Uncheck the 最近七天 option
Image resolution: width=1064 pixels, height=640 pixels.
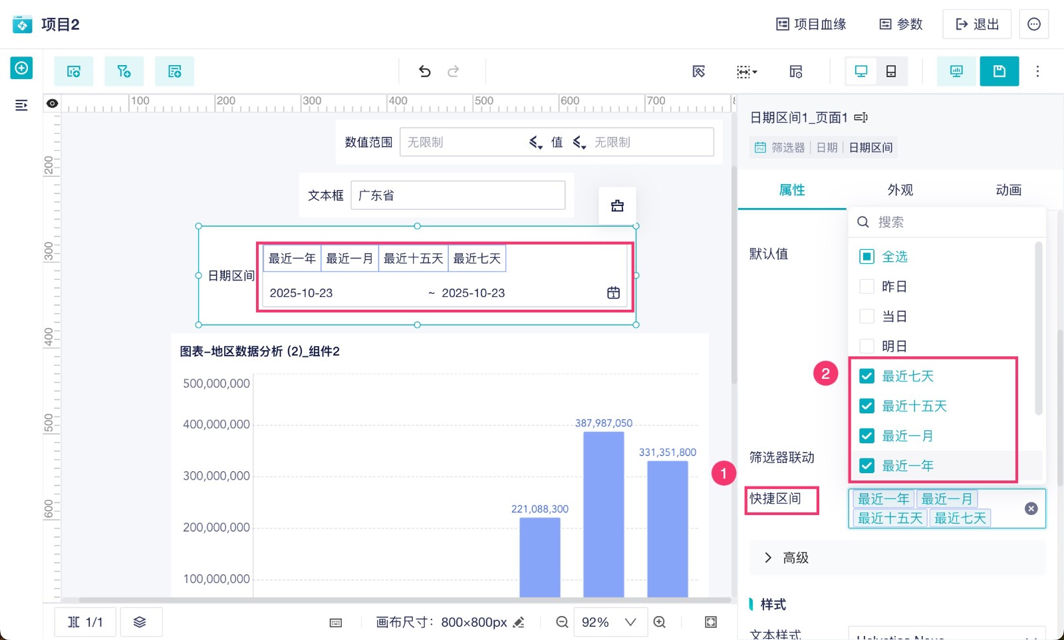coord(866,376)
